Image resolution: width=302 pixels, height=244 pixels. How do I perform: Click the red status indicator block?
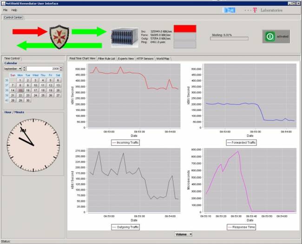(185, 29)
